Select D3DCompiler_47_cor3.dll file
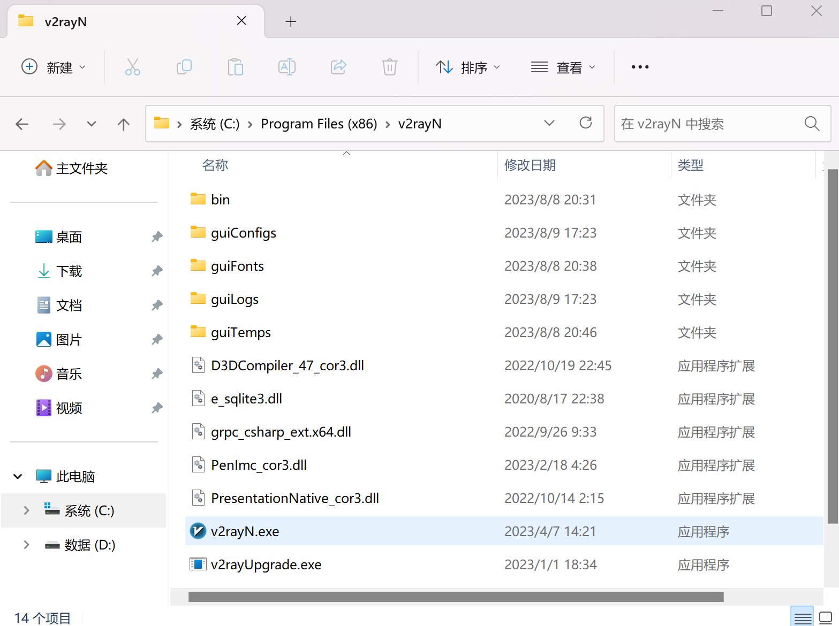 tap(504, 365)
